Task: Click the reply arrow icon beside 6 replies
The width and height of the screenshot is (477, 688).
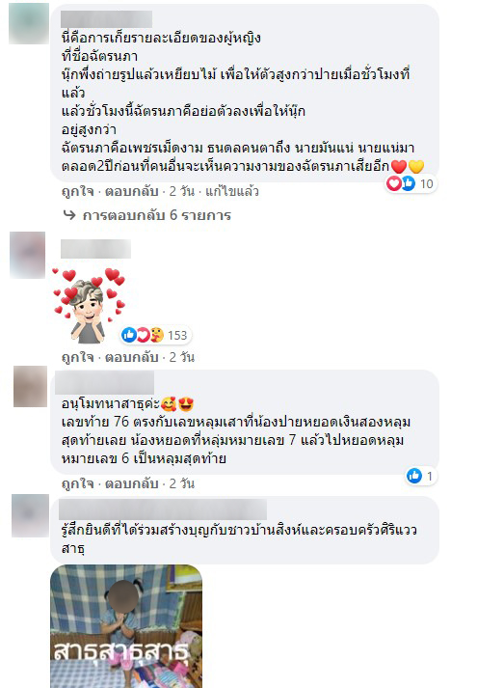Action: (69, 215)
